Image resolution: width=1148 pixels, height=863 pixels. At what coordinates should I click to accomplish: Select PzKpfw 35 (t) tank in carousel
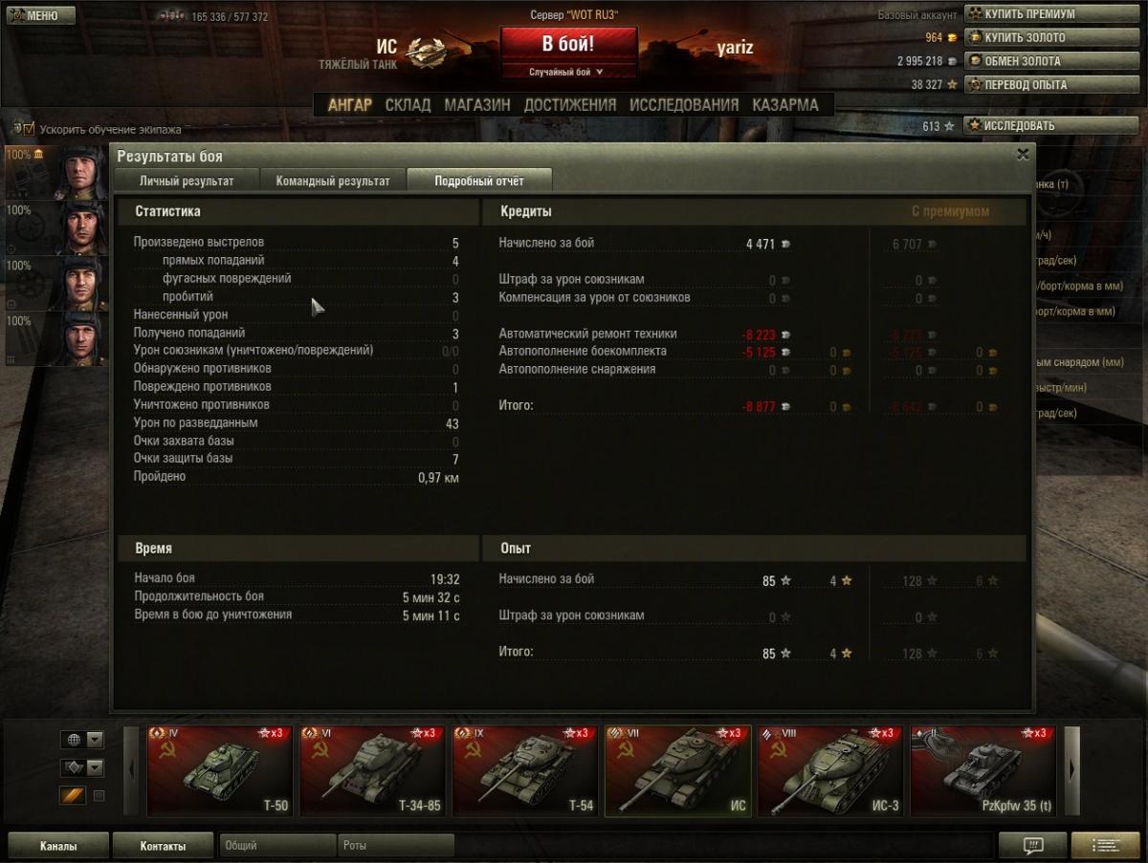pos(982,771)
